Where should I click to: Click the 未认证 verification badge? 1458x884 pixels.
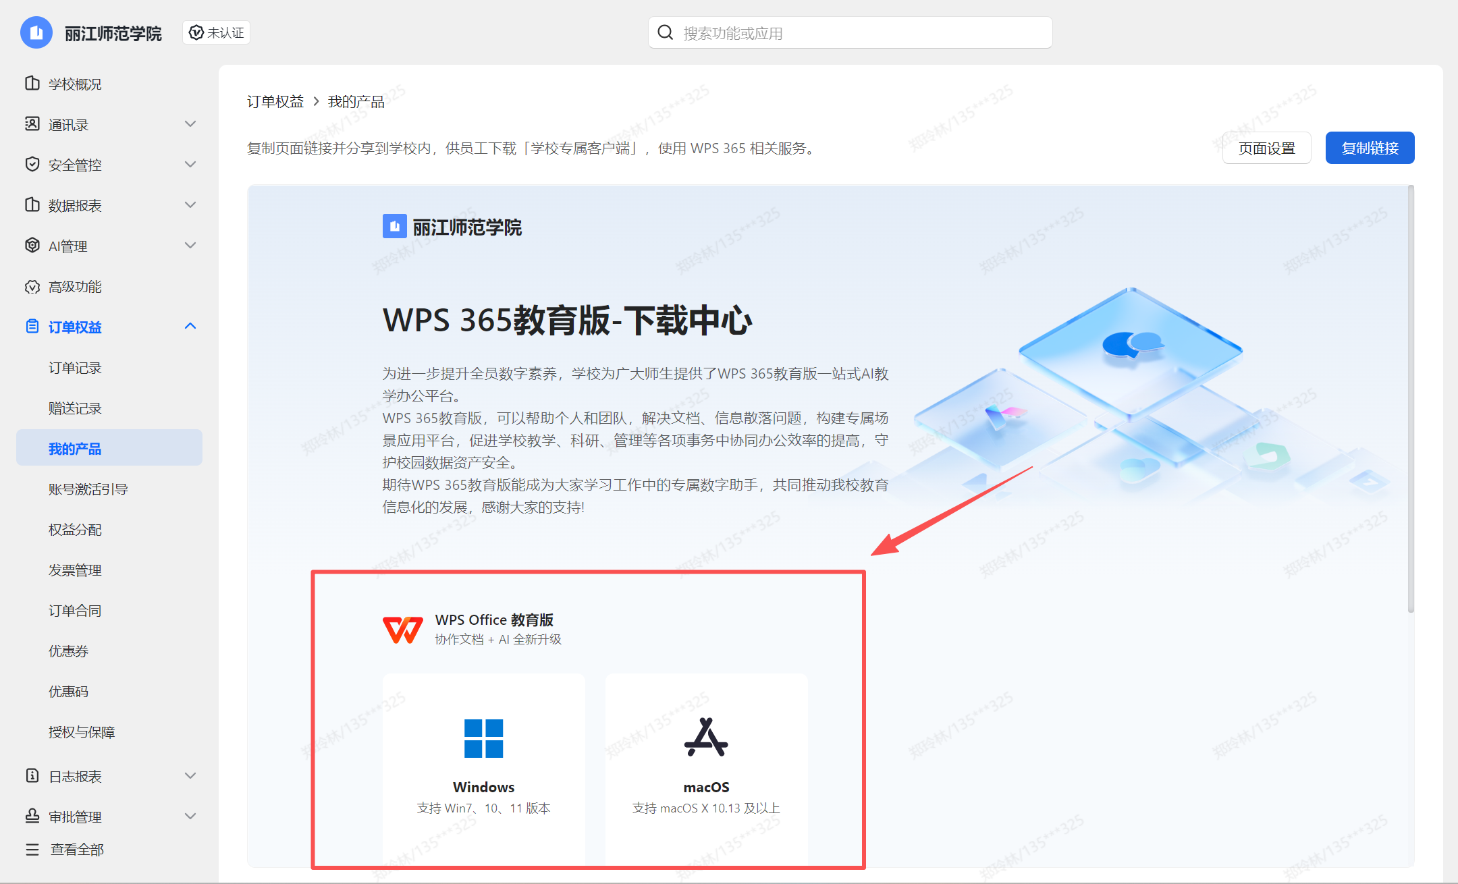(x=216, y=32)
